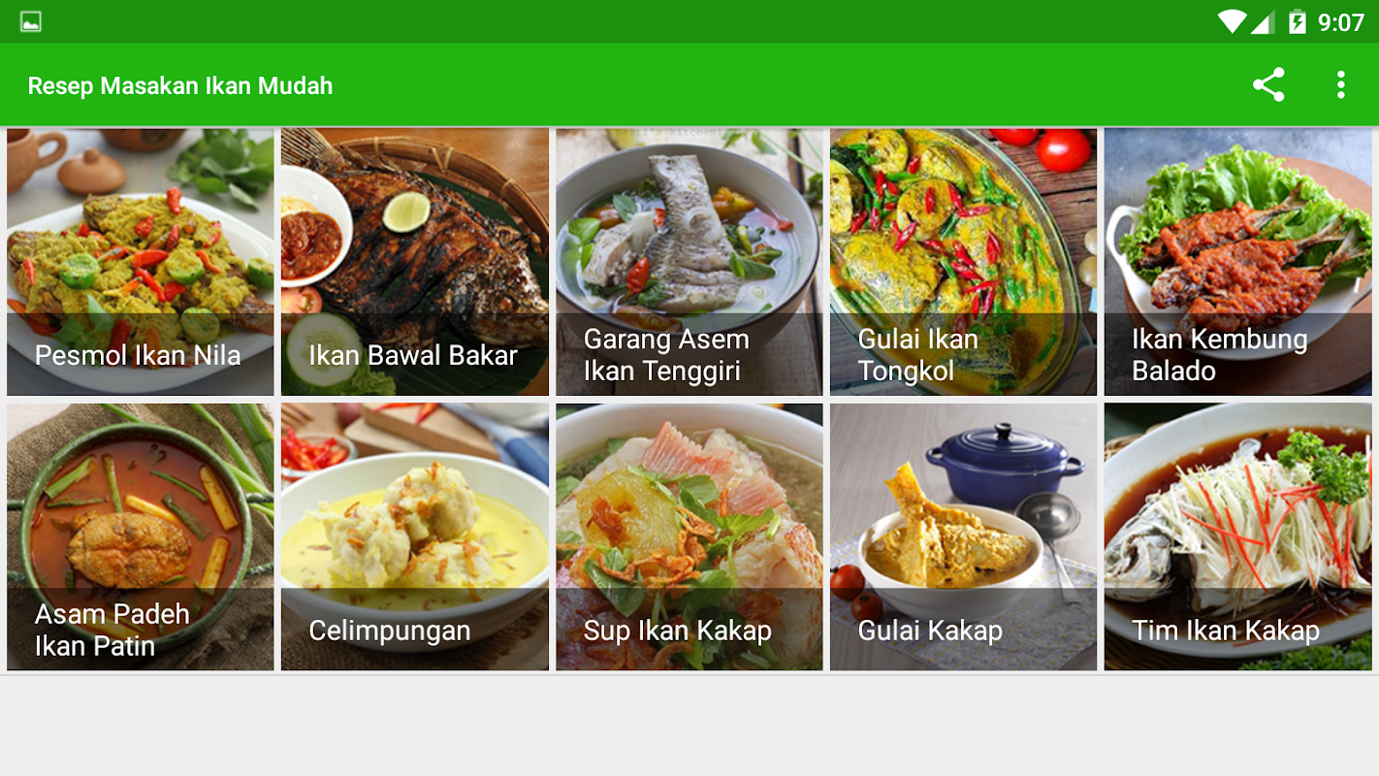Select the Garang Asem Ikan Tenggiri tile
This screenshot has height=776, width=1379.
(689, 262)
